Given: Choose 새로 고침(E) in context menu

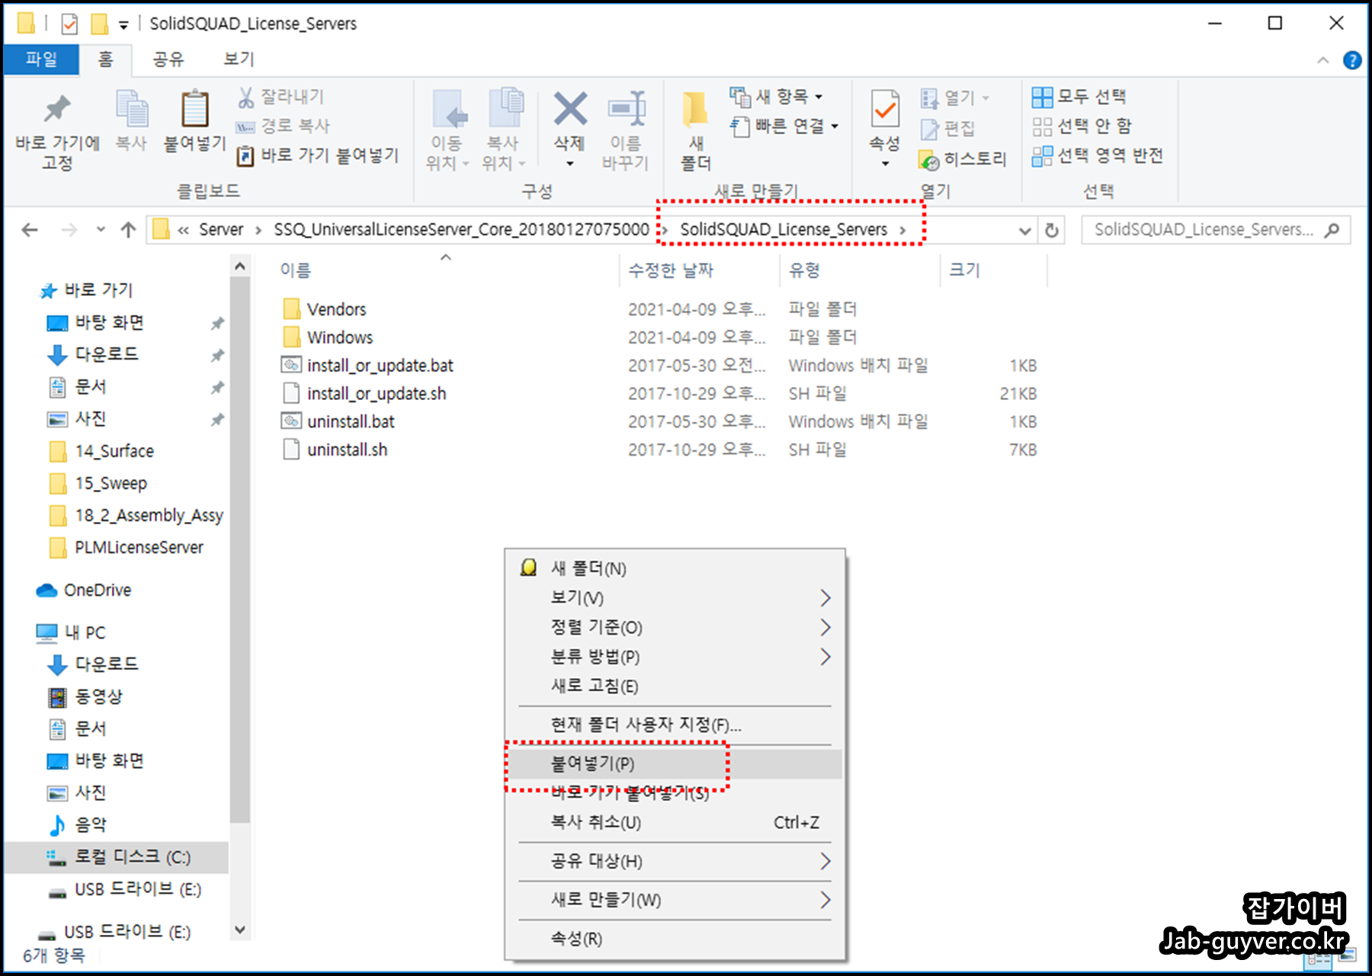Looking at the screenshot, I should (675, 686).
